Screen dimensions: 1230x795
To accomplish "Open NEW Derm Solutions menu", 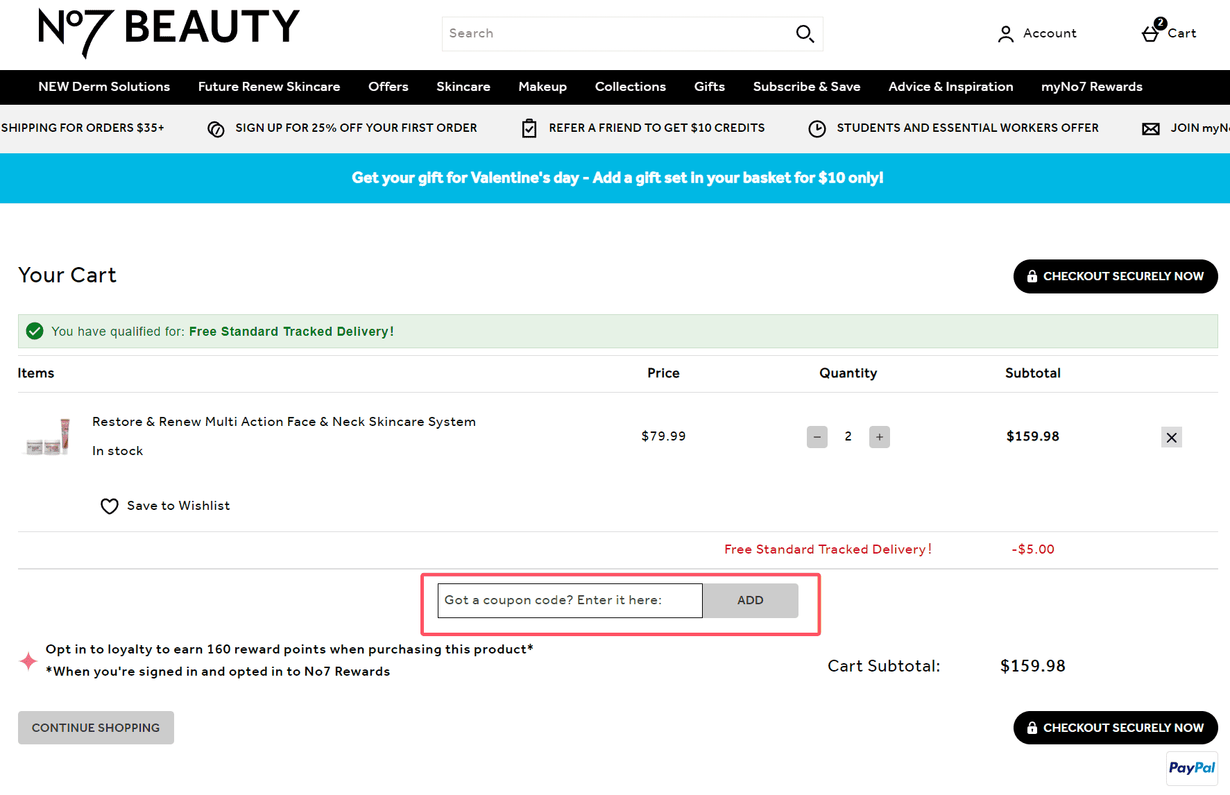I will pos(104,87).
